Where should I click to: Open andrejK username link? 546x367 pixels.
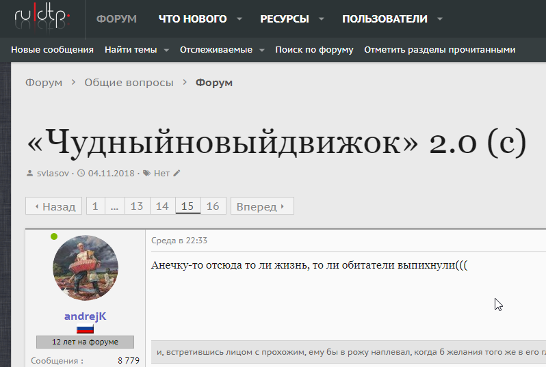click(86, 316)
